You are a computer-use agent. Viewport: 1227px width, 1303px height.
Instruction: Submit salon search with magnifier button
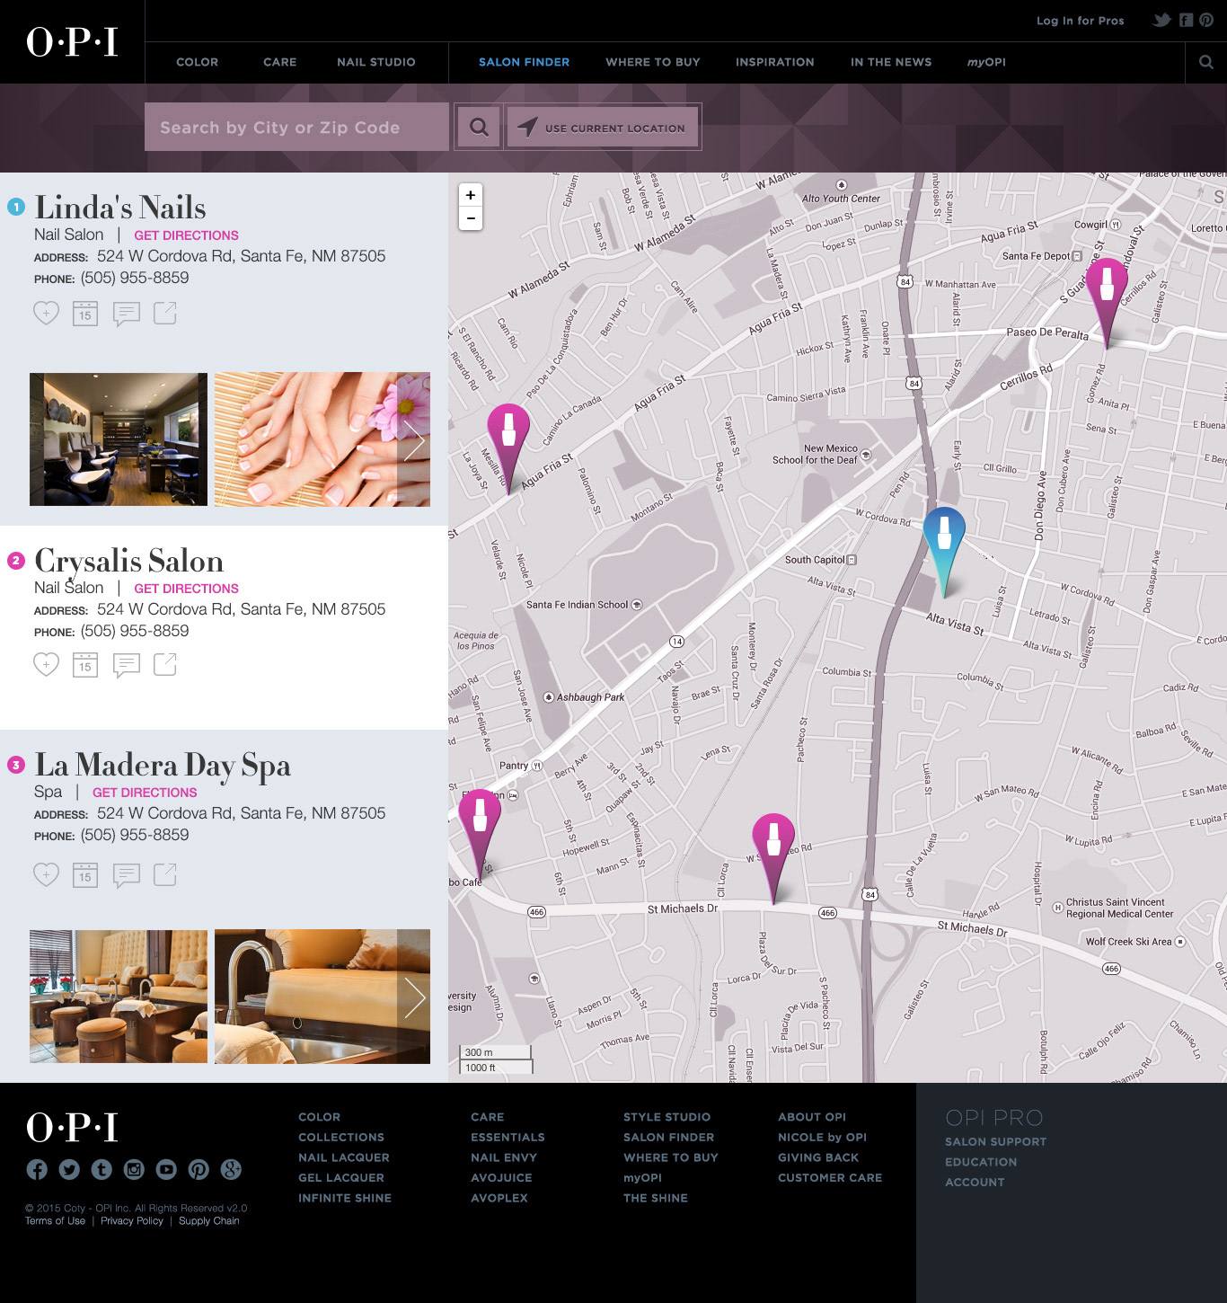(x=479, y=127)
